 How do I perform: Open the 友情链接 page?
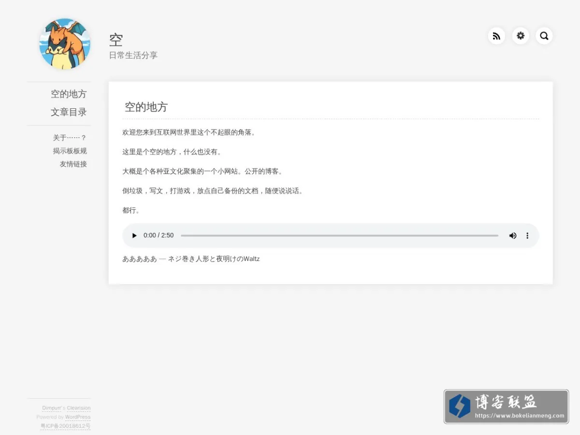point(73,164)
